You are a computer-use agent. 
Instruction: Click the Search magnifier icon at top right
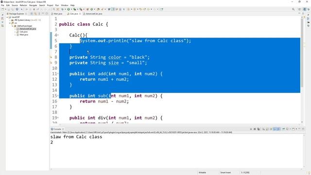(294, 9)
